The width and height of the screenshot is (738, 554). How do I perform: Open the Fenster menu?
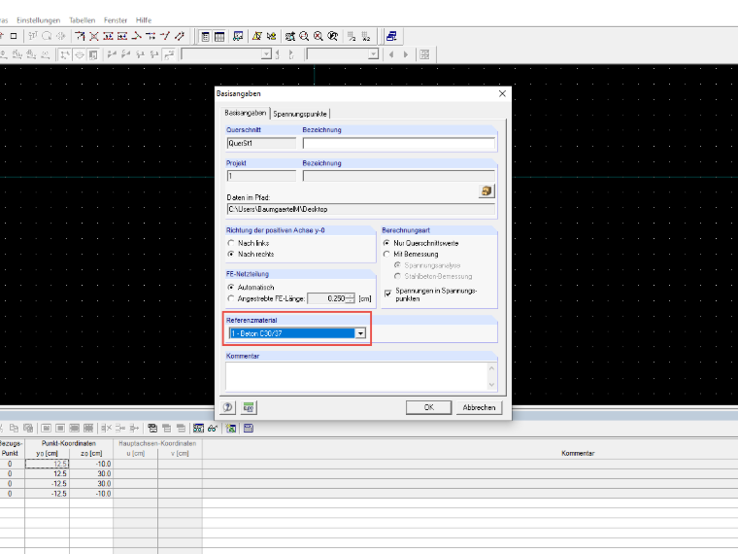point(116,20)
